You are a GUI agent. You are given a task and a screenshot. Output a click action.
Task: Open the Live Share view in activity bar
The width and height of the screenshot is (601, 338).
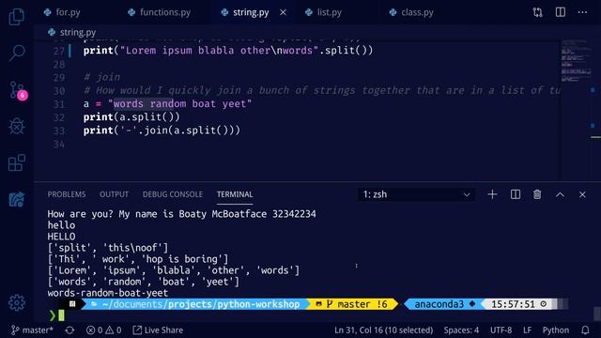[x=17, y=199]
